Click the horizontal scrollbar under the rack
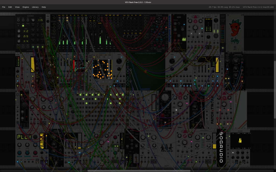The image size is (276, 172). click(x=139, y=171)
